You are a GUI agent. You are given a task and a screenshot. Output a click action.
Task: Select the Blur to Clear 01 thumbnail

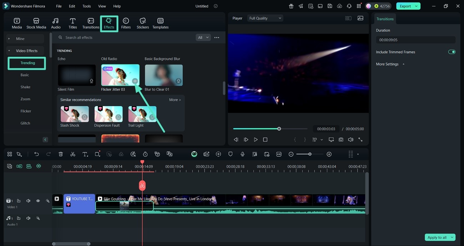(164, 75)
